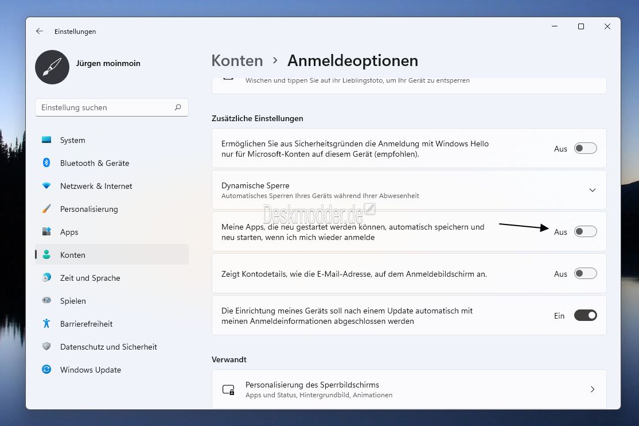Navigate to Spielen settings

coord(73,301)
